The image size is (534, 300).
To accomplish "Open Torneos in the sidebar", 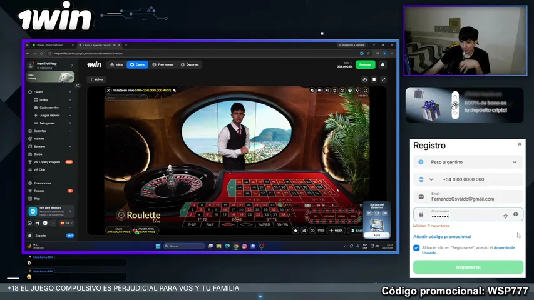I will click(x=50, y=191).
